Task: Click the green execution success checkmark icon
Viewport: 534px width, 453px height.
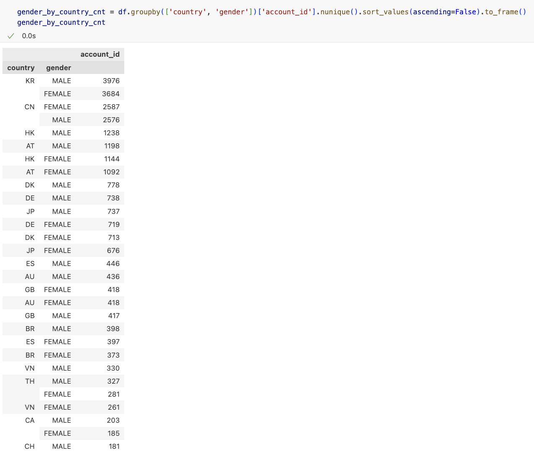Action: click(11, 36)
